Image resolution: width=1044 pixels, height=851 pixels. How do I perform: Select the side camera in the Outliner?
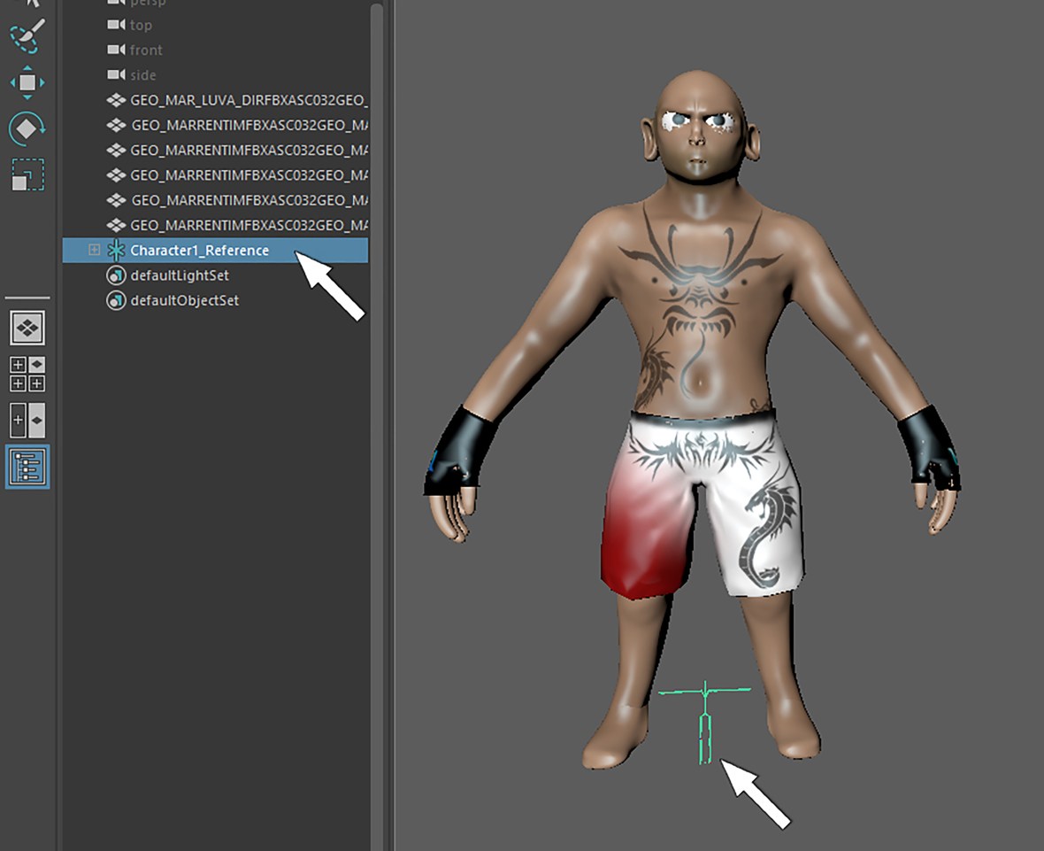142,74
